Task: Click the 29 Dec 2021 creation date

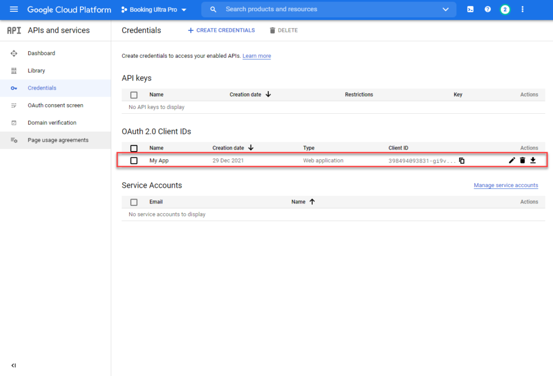Action: pos(228,160)
